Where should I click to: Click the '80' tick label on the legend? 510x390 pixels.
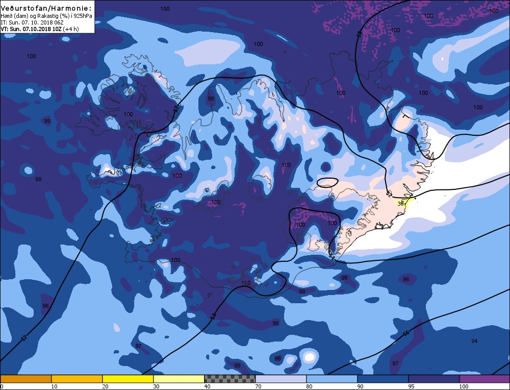coord(310,386)
